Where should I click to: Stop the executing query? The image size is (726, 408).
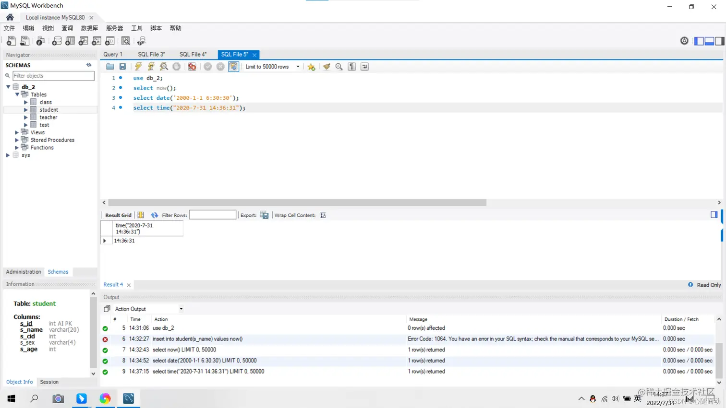(177, 67)
